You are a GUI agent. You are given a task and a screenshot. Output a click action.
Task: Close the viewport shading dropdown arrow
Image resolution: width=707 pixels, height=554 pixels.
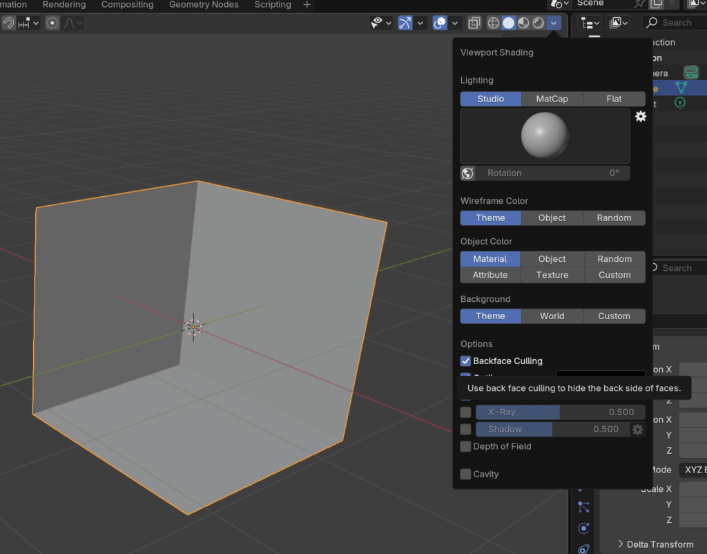pyautogui.click(x=554, y=23)
